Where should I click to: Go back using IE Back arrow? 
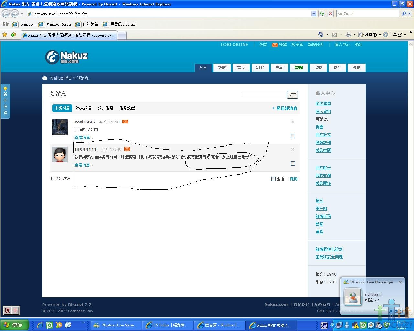[6, 14]
